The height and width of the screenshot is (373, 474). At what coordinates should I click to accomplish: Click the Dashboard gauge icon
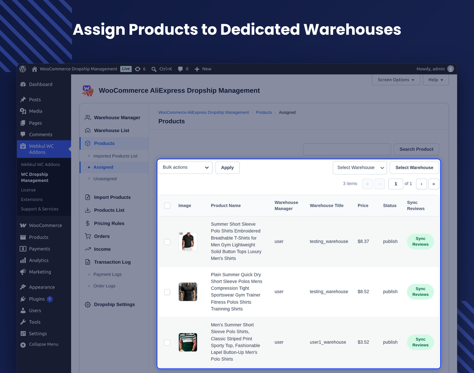pyautogui.click(x=23, y=84)
